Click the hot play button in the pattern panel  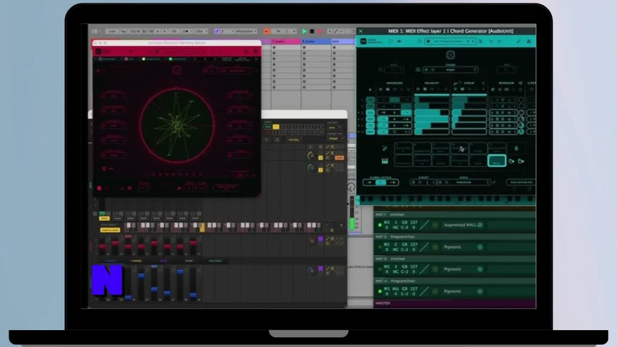[293, 139]
